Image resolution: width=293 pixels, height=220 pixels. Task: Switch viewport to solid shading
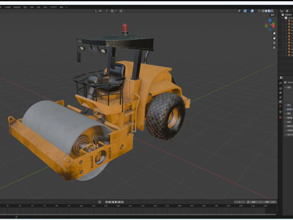[x=266, y=11]
